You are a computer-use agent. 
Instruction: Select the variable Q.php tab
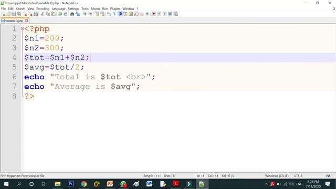(x=14, y=21)
